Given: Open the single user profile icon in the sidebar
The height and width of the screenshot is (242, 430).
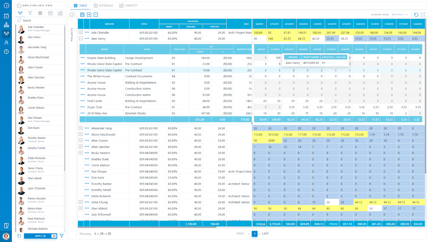Looking at the screenshot, I should coord(6,42).
